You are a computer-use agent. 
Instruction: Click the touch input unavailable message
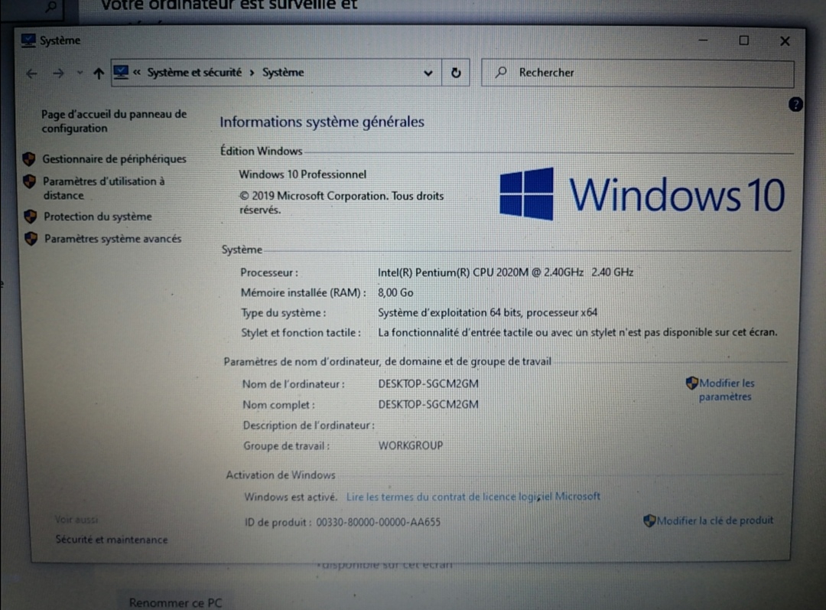[578, 332]
